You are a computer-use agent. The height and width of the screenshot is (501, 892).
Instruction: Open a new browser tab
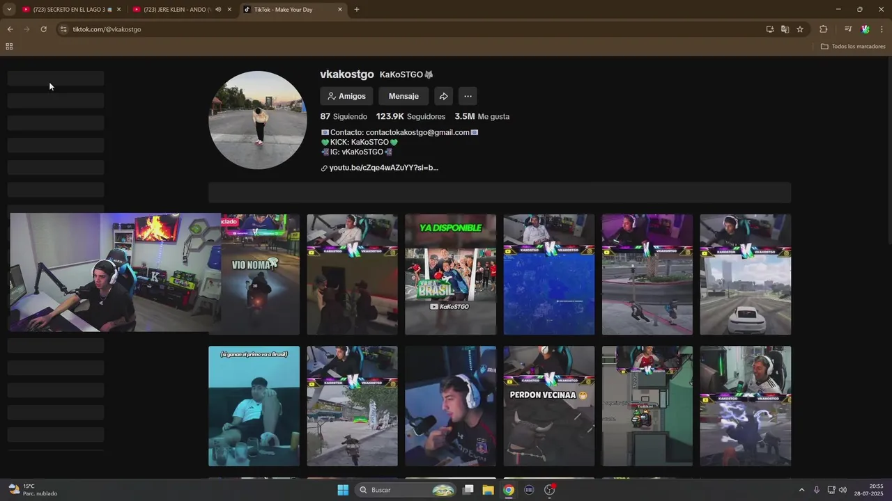point(357,10)
